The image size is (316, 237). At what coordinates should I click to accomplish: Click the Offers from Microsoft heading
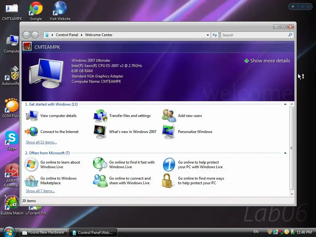tap(47, 153)
